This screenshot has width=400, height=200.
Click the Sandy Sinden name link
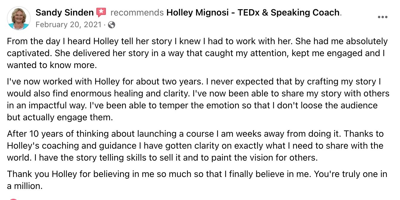pos(65,13)
